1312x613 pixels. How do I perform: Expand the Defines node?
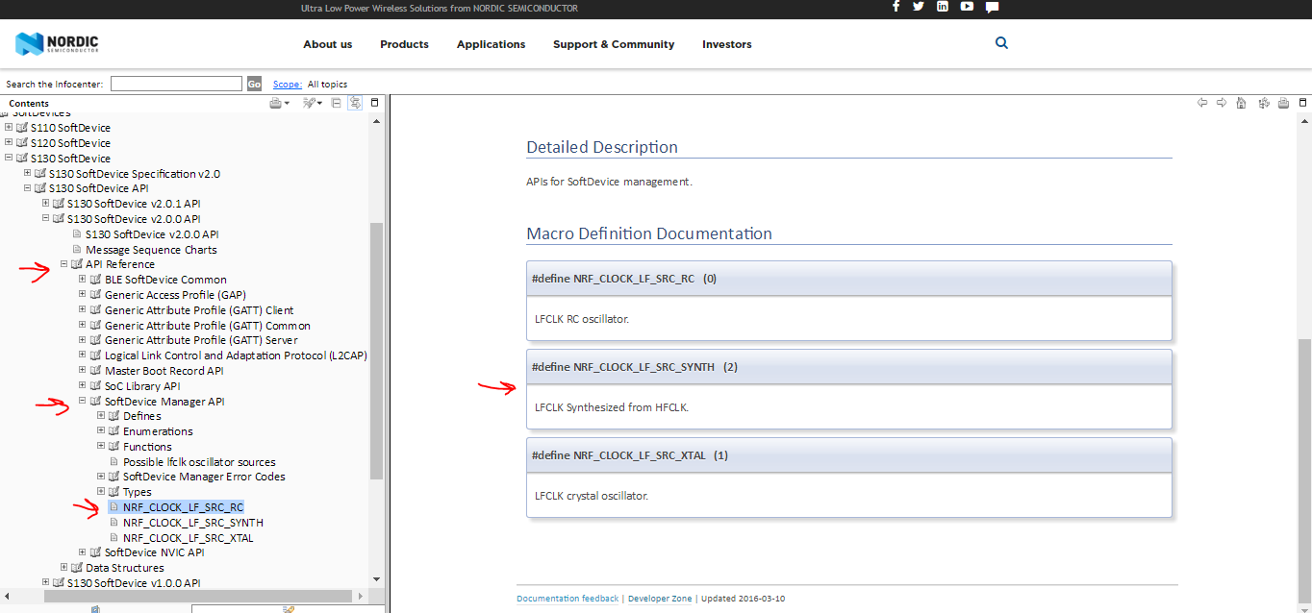[102, 416]
